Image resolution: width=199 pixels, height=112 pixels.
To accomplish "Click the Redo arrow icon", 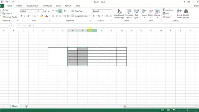I will [x=13, y=2].
